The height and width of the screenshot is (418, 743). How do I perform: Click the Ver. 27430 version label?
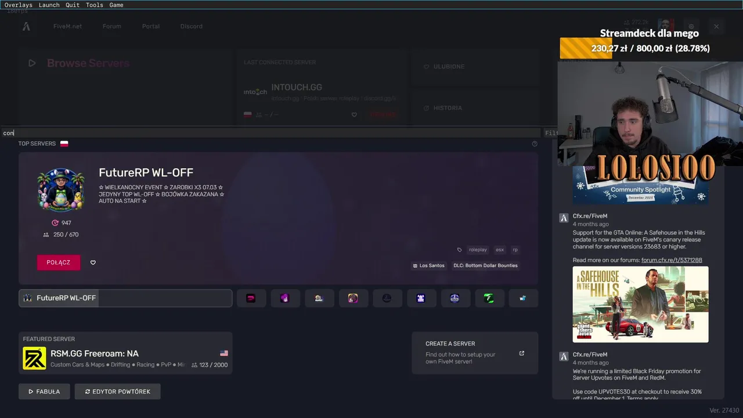click(x=724, y=410)
